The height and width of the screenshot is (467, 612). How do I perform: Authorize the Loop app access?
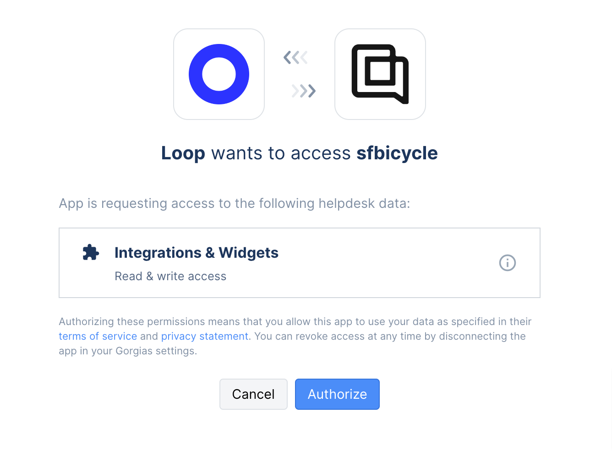(x=337, y=394)
